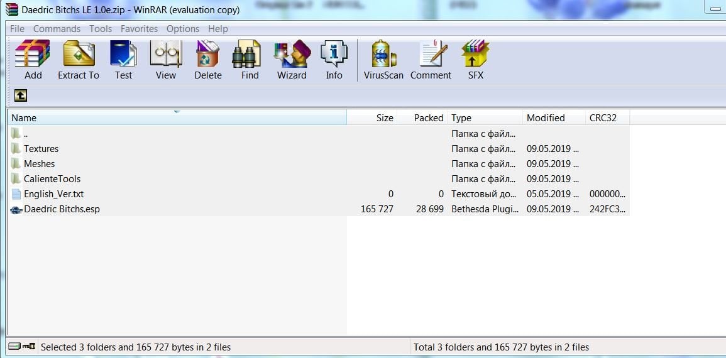Image resolution: width=726 pixels, height=358 pixels.
Task: Click the Bethesda Plugi... type cell
Action: pyautogui.click(x=485, y=209)
